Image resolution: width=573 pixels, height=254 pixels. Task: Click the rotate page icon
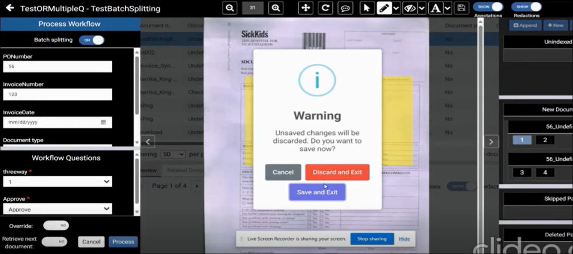click(x=325, y=8)
